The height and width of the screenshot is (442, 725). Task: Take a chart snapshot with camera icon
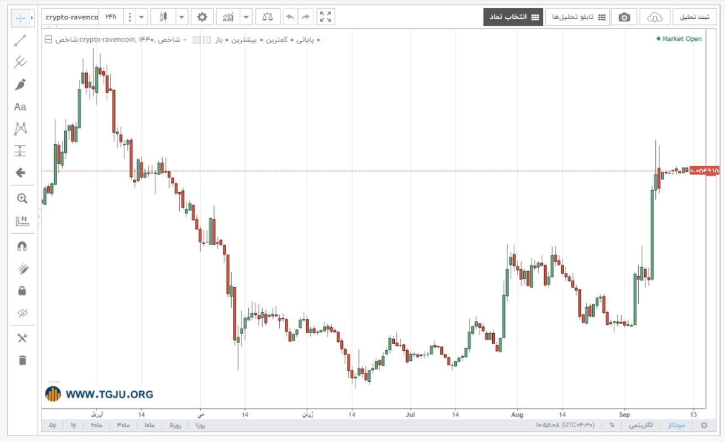tap(624, 17)
